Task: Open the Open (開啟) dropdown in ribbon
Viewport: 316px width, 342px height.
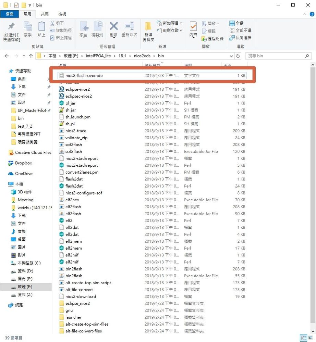Action: 210,23
